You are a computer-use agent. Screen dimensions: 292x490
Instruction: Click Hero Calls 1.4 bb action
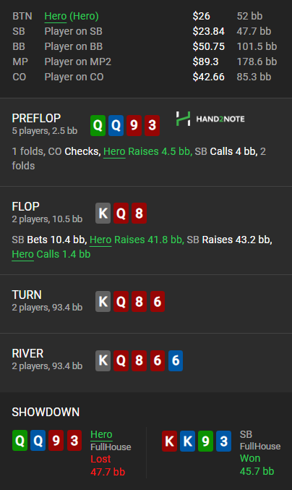tap(51, 254)
